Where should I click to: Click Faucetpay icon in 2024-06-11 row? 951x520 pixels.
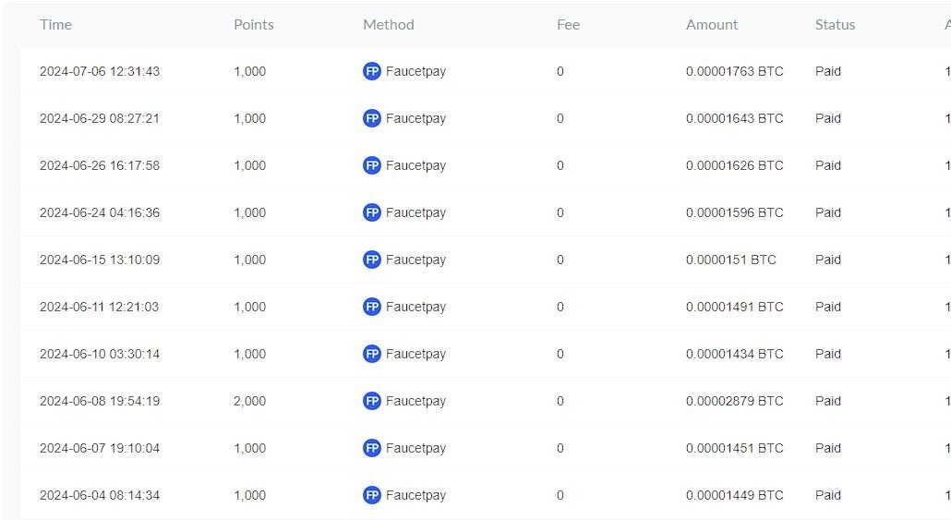pos(372,307)
